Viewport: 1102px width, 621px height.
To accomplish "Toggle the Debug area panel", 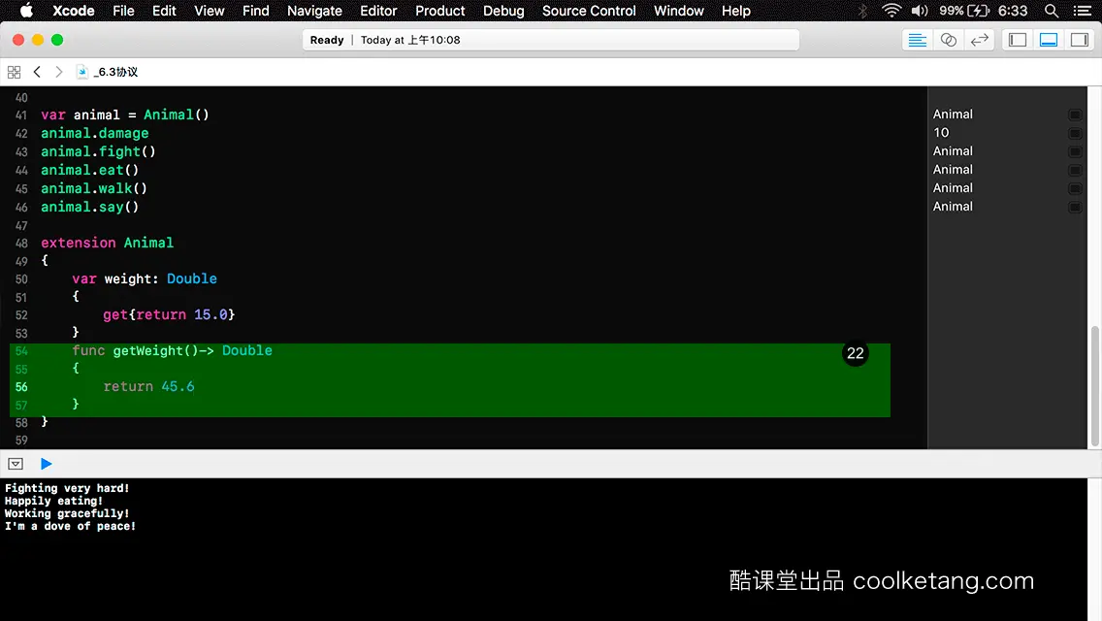I will tap(1049, 40).
